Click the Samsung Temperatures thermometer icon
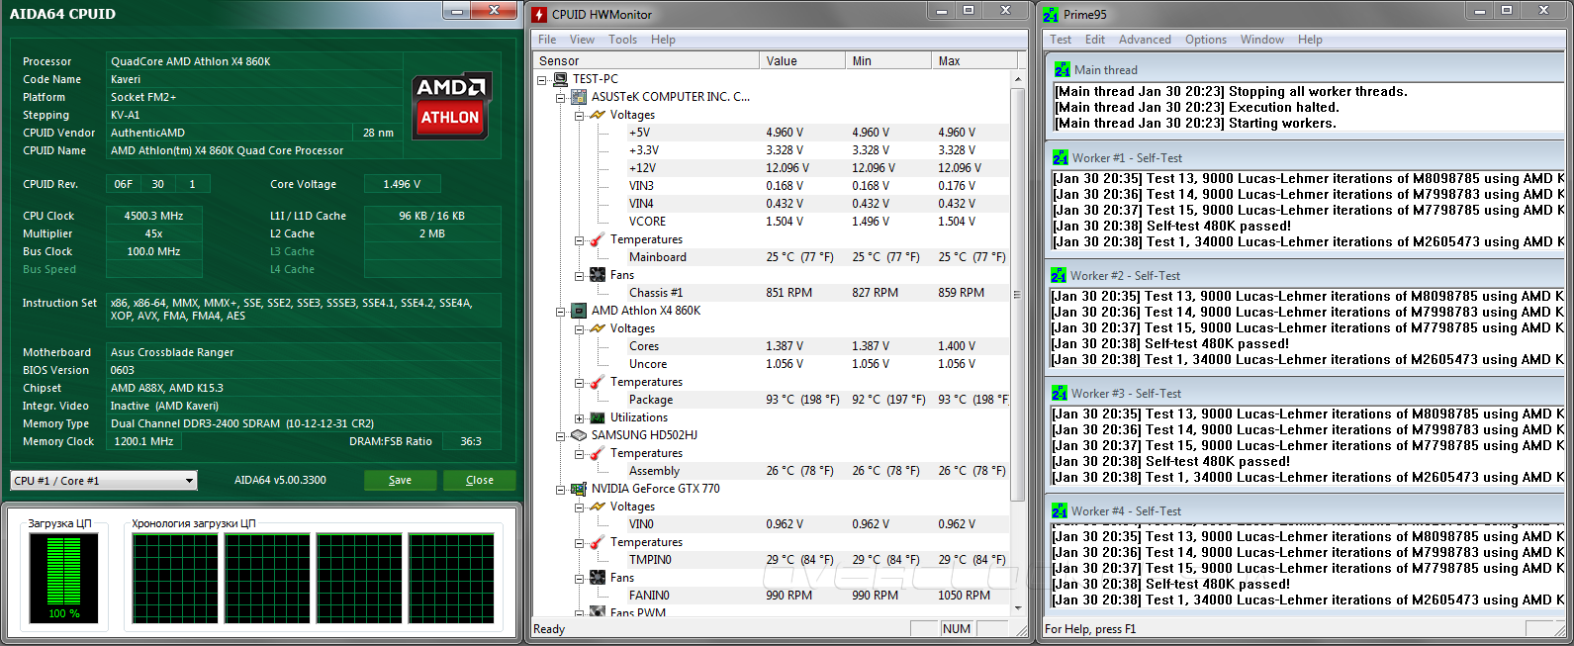Screen dimensions: 1574x646 click(597, 453)
